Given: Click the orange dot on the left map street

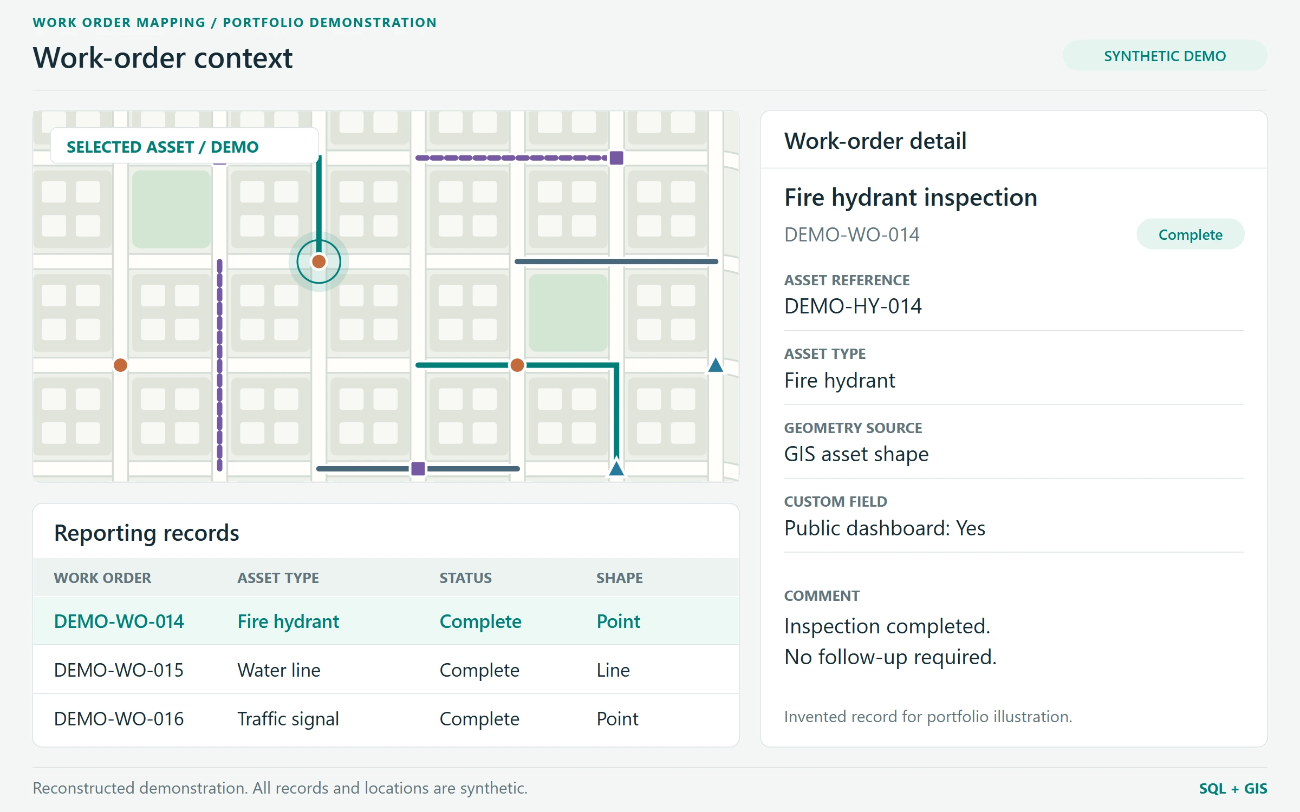Looking at the screenshot, I should pos(120,365).
